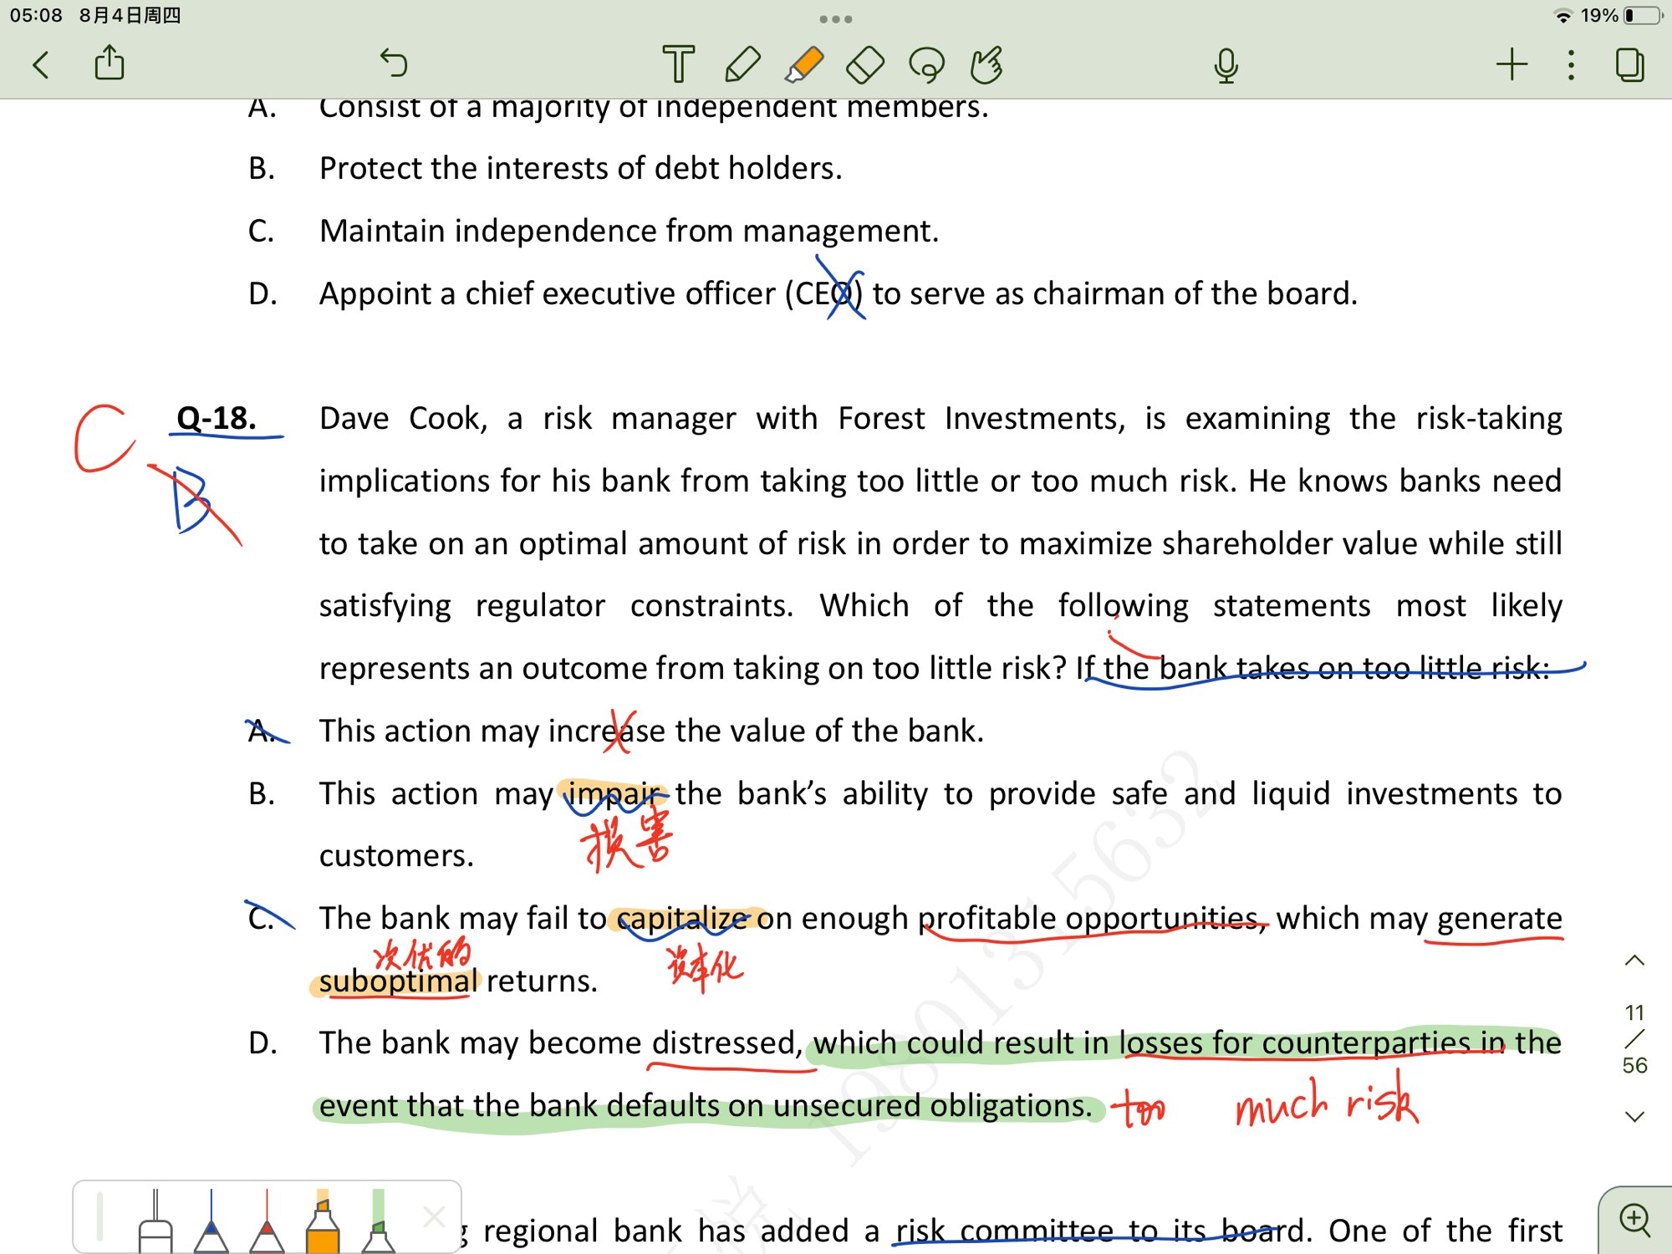Add new content with plus button
Viewport: 1672px width, 1254px height.
point(1511,64)
